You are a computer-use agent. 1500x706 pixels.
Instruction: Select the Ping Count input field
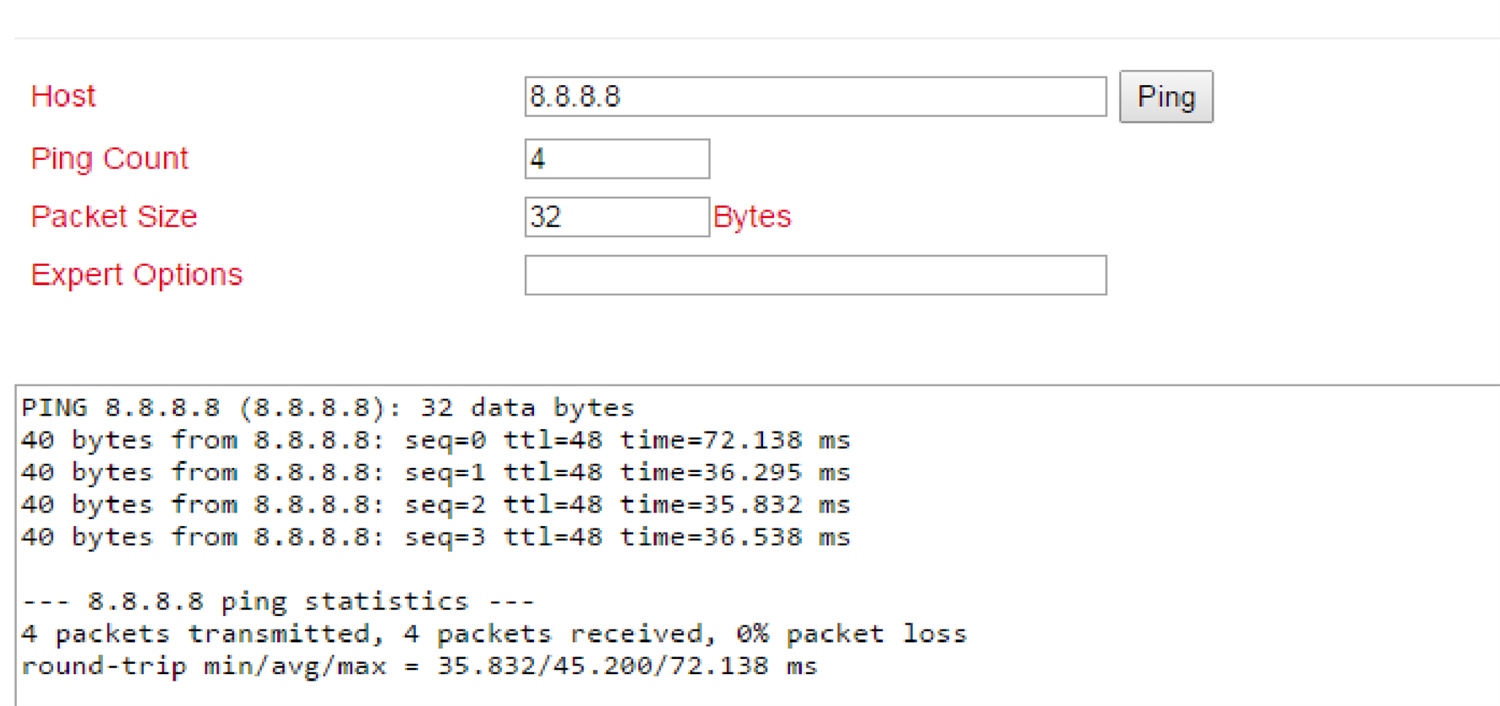pyautogui.click(x=617, y=159)
